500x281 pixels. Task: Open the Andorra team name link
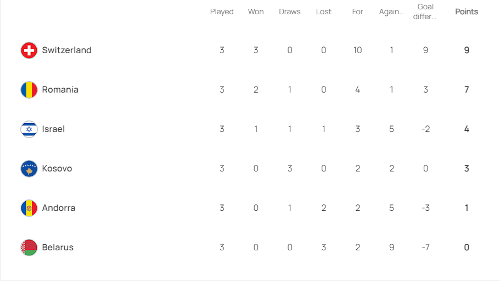[59, 208]
